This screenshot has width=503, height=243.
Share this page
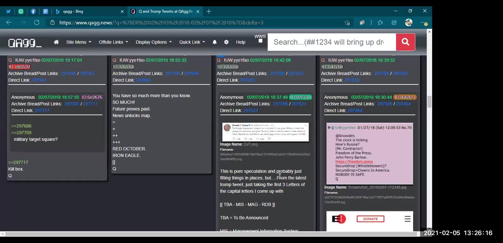pyautogui.click(x=394, y=23)
